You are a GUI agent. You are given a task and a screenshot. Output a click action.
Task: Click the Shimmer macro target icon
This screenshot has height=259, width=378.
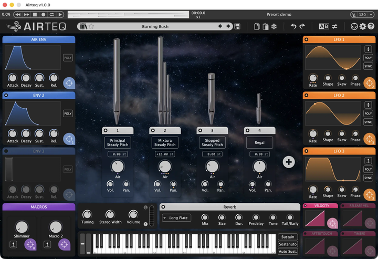(x=30, y=244)
